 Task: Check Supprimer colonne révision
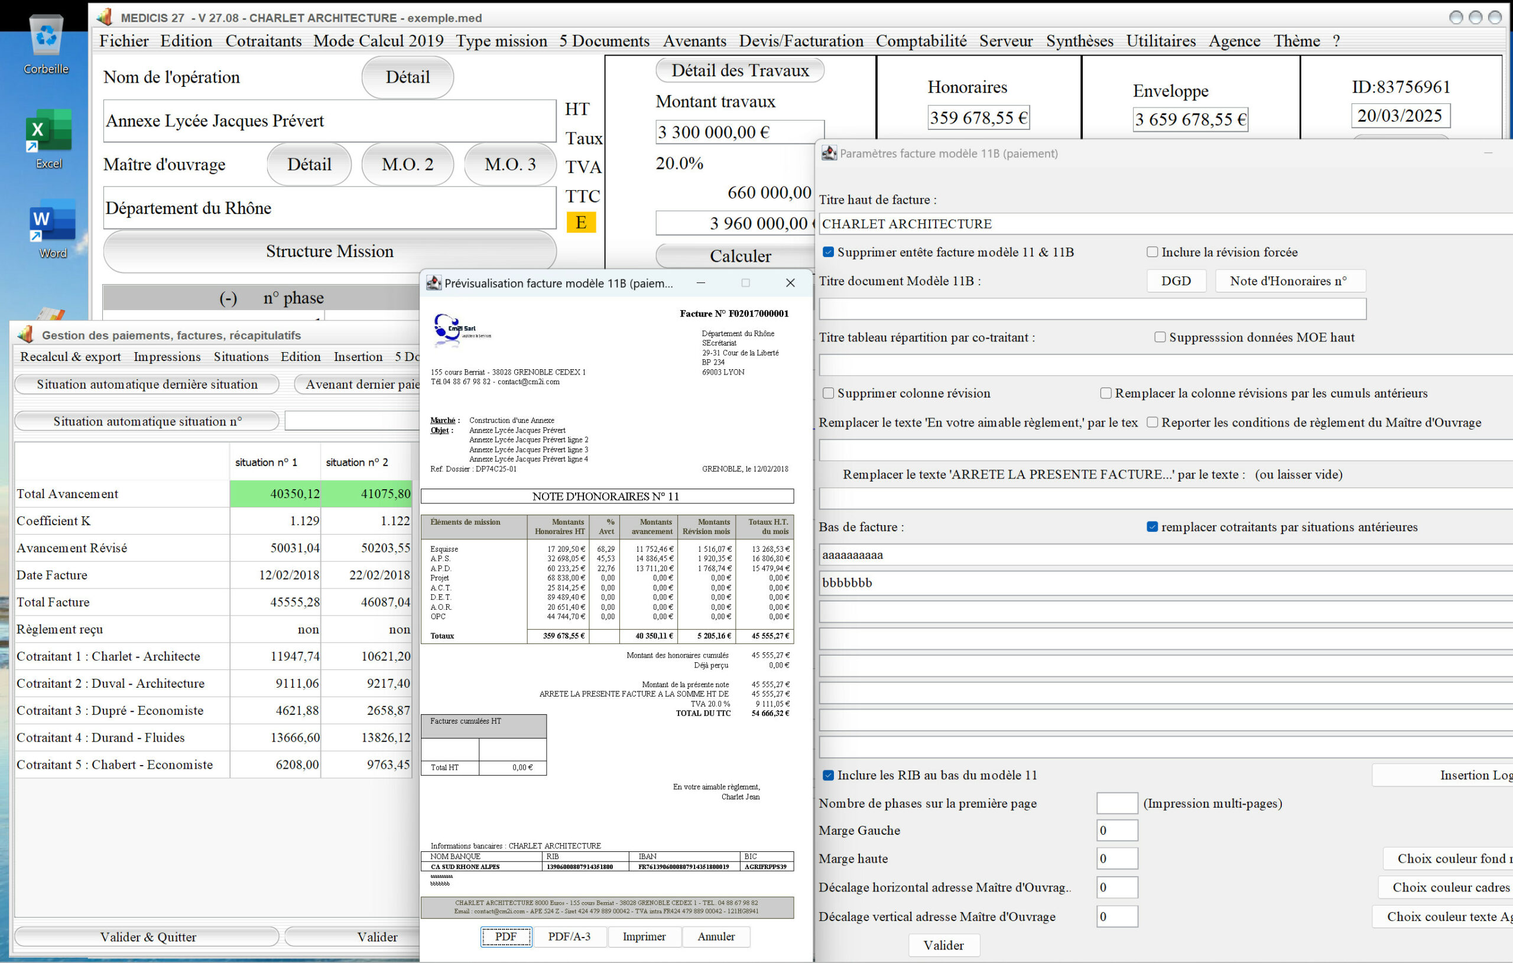tap(828, 393)
